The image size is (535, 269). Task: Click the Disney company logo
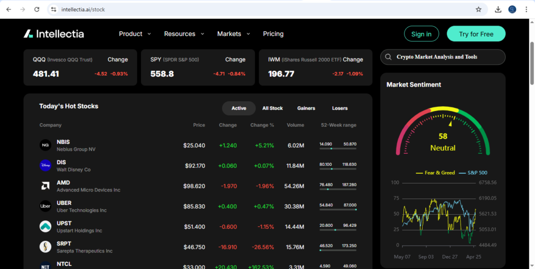pyautogui.click(x=45, y=166)
